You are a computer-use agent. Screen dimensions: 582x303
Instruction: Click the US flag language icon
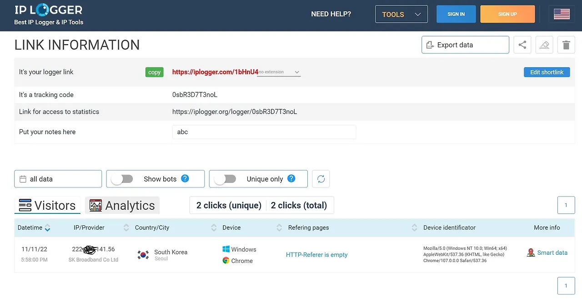(562, 14)
